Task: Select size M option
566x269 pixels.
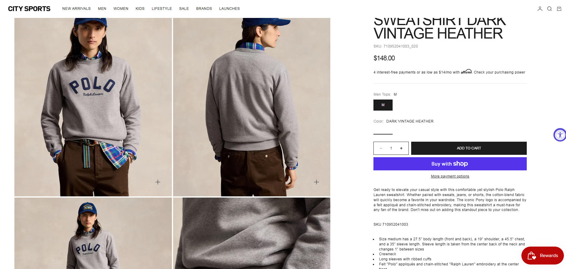Action: (x=383, y=105)
